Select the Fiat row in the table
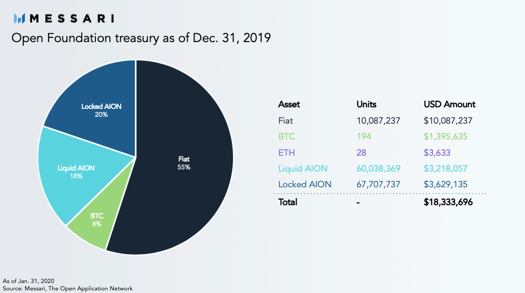Viewport: 525px width, 293px height. coord(375,120)
